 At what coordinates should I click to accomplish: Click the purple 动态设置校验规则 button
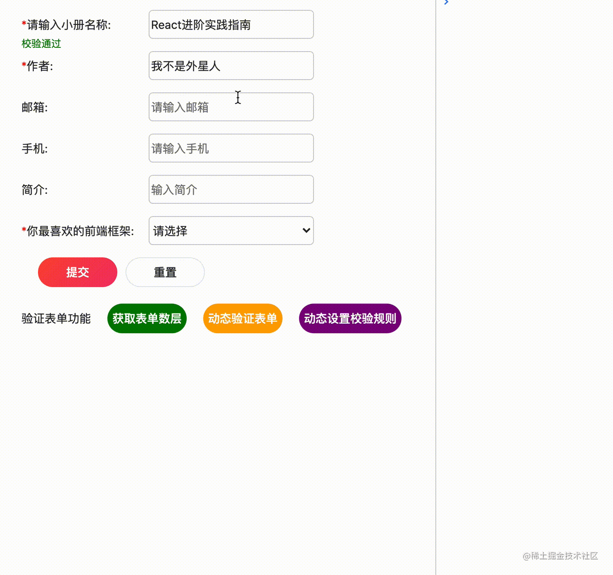350,318
